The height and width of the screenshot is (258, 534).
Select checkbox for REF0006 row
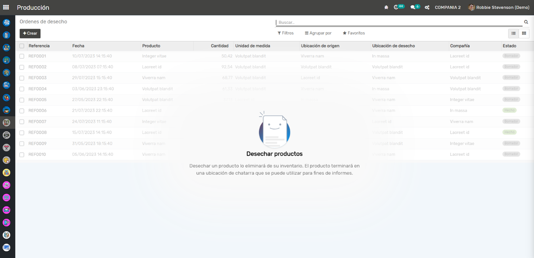[x=22, y=111]
